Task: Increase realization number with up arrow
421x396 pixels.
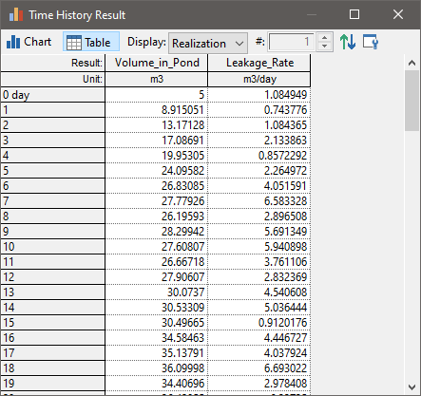Action: pyautogui.click(x=324, y=38)
